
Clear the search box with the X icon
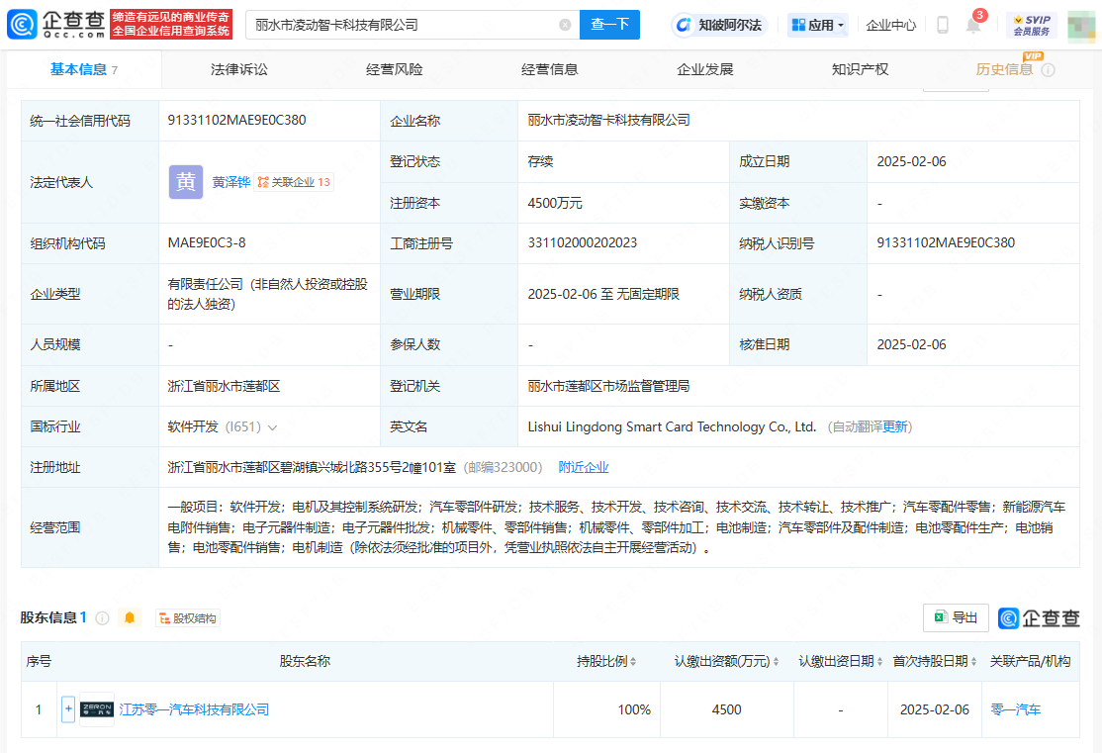pyautogui.click(x=565, y=26)
